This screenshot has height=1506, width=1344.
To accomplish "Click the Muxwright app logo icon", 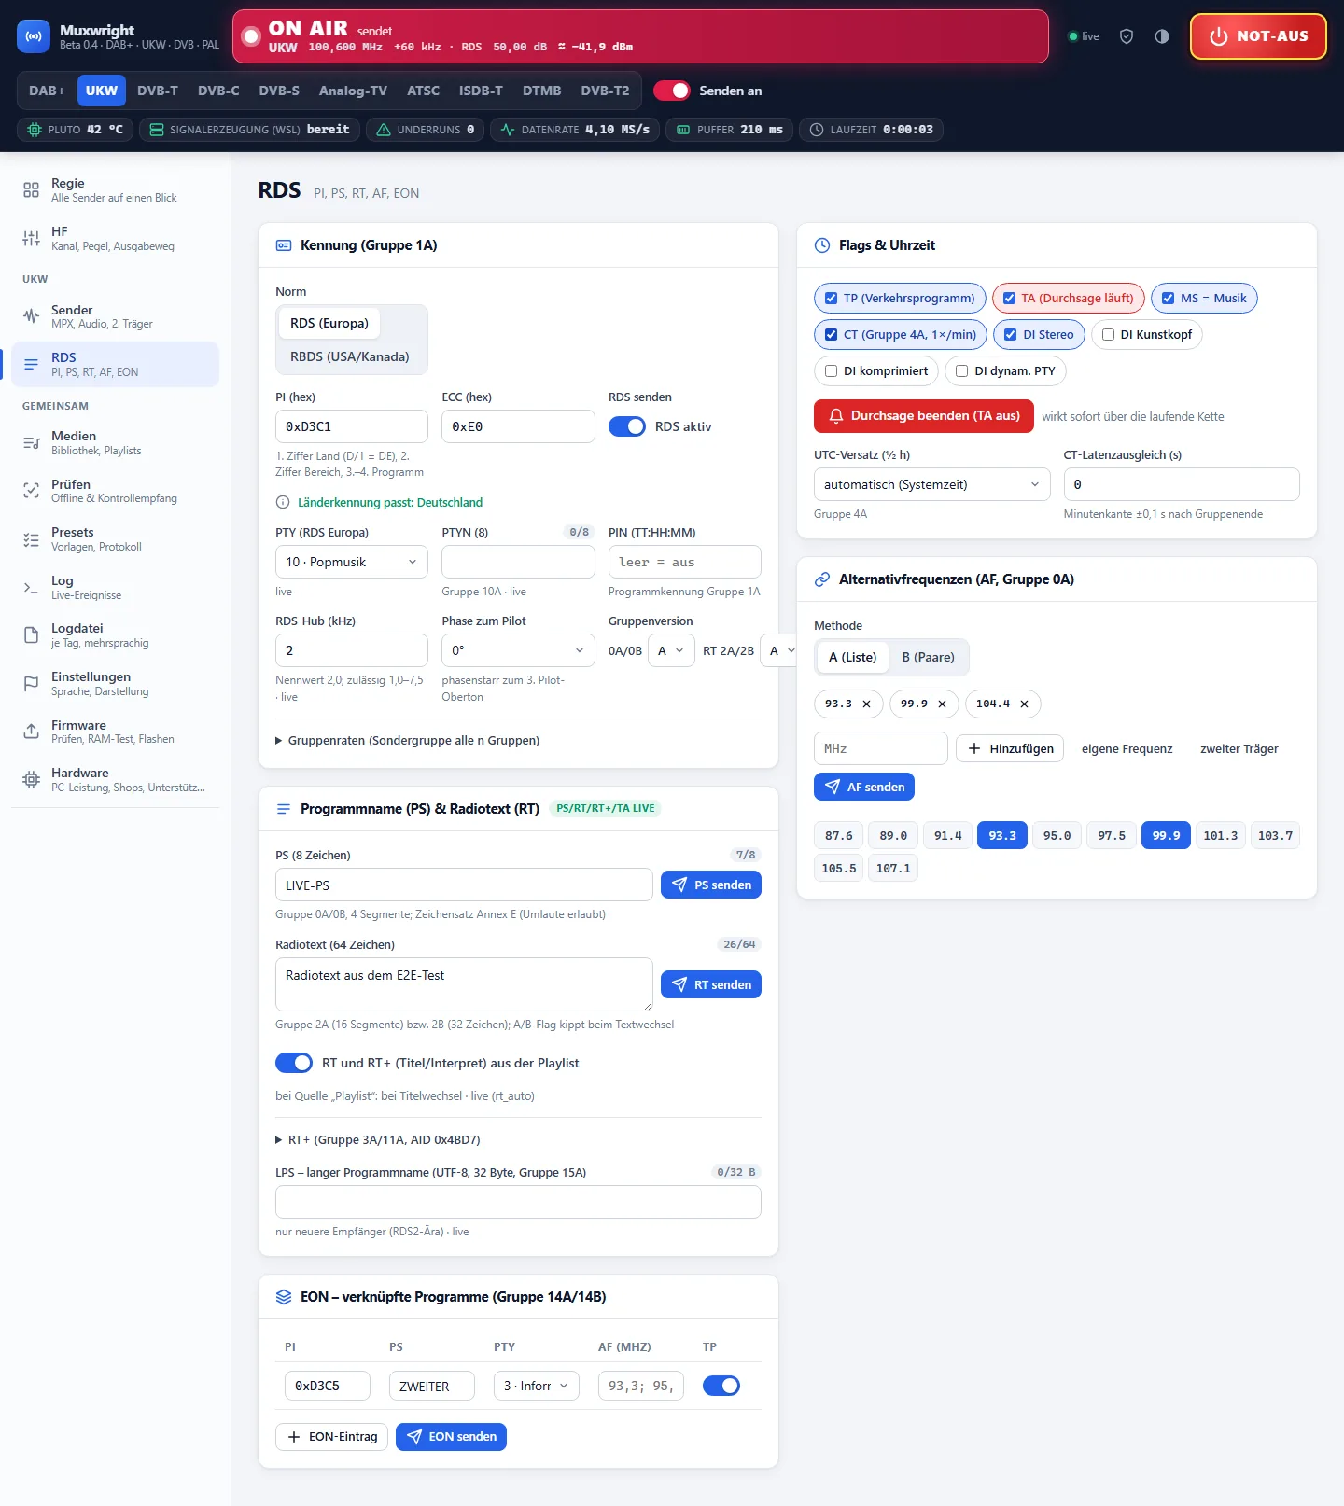I will pyautogui.click(x=34, y=36).
